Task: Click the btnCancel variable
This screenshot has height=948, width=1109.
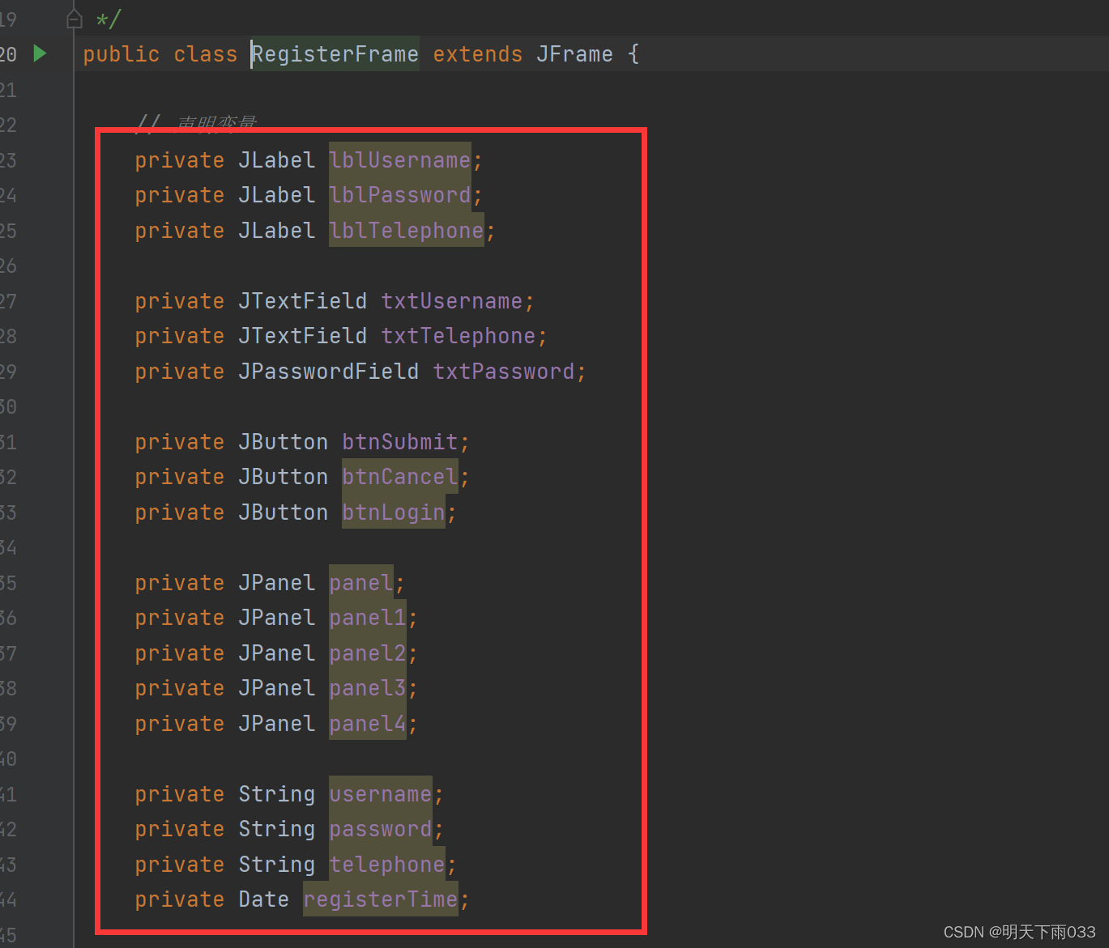Action: click(400, 477)
